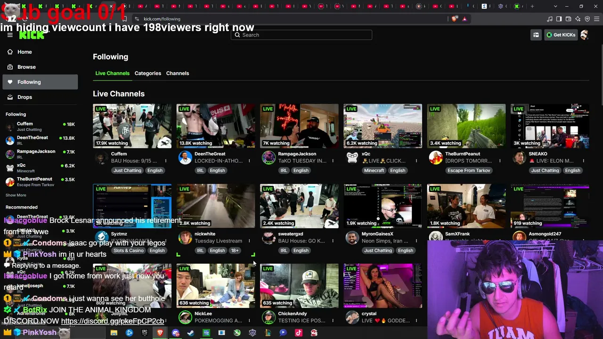Click DeenTheGreat's channel avatar on card
603x339 pixels.
[x=185, y=158]
